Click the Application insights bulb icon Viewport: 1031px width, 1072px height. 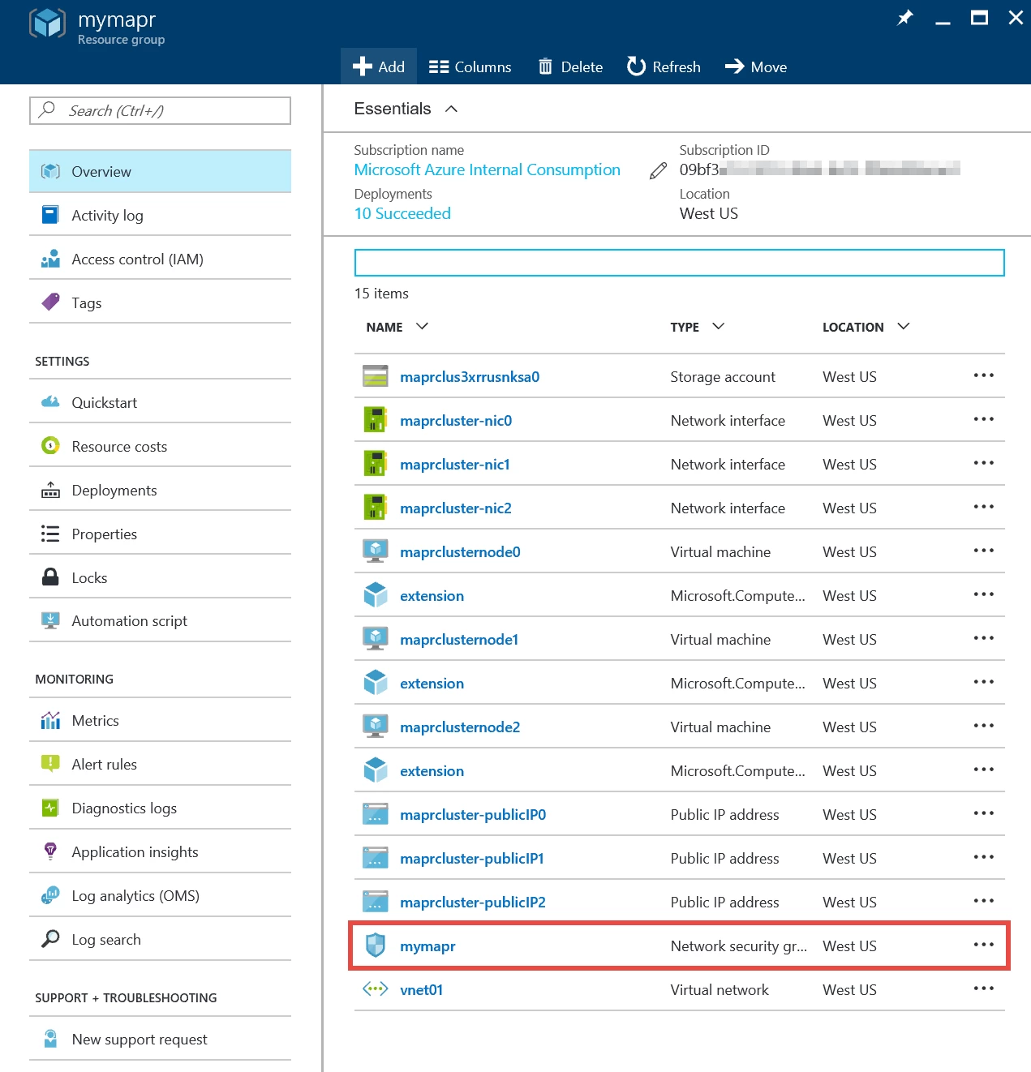tap(50, 851)
